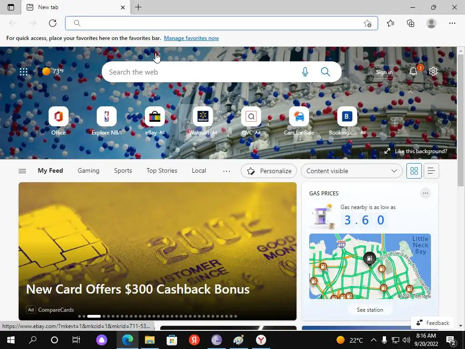Show more feed categories ellipsis
This screenshot has height=349, width=465.
pyautogui.click(x=227, y=171)
